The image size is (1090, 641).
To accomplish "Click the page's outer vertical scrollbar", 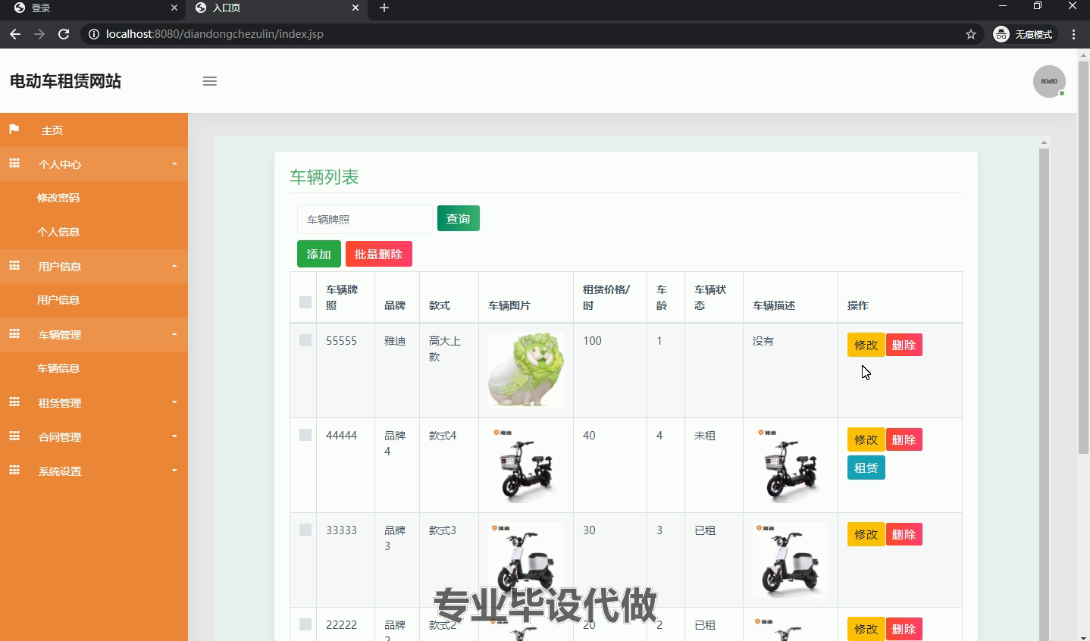I will (1083, 256).
